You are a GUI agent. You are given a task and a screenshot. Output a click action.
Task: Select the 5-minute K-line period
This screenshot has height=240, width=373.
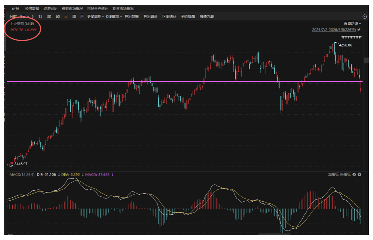(x=33, y=17)
